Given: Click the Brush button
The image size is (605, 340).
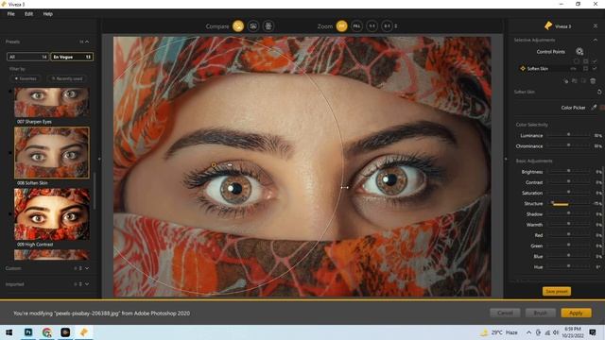Looking at the screenshot, I should coord(540,313).
